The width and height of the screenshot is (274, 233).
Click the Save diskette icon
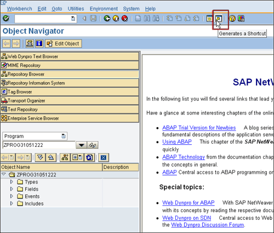pyautogui.click(x=93, y=19)
